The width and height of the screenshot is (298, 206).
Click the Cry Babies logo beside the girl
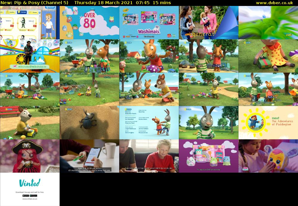click(x=245, y=169)
